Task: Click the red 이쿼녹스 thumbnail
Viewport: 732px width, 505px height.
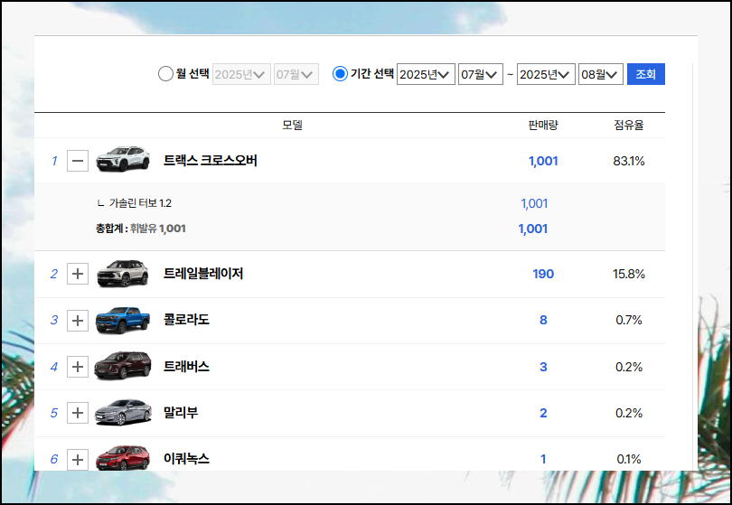Action: (x=123, y=458)
